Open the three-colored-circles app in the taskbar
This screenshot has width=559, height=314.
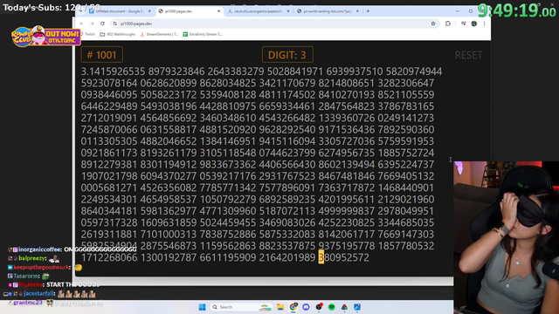pos(344,307)
